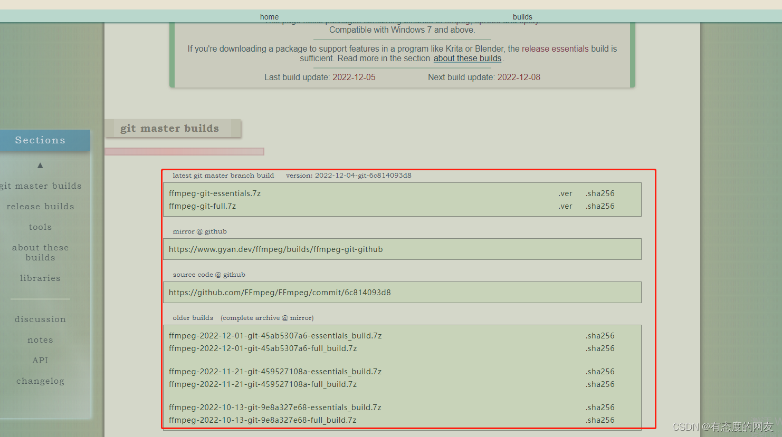The image size is (782, 437).
Task: Open the home tab in the top bar
Action: [269, 17]
